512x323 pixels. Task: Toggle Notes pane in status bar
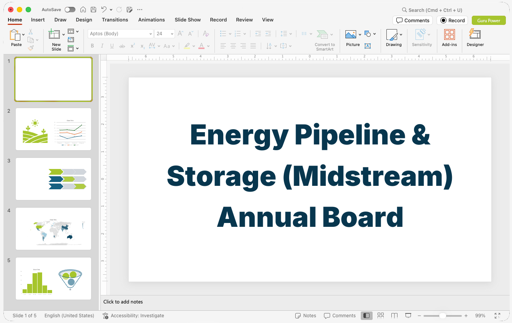pos(306,316)
